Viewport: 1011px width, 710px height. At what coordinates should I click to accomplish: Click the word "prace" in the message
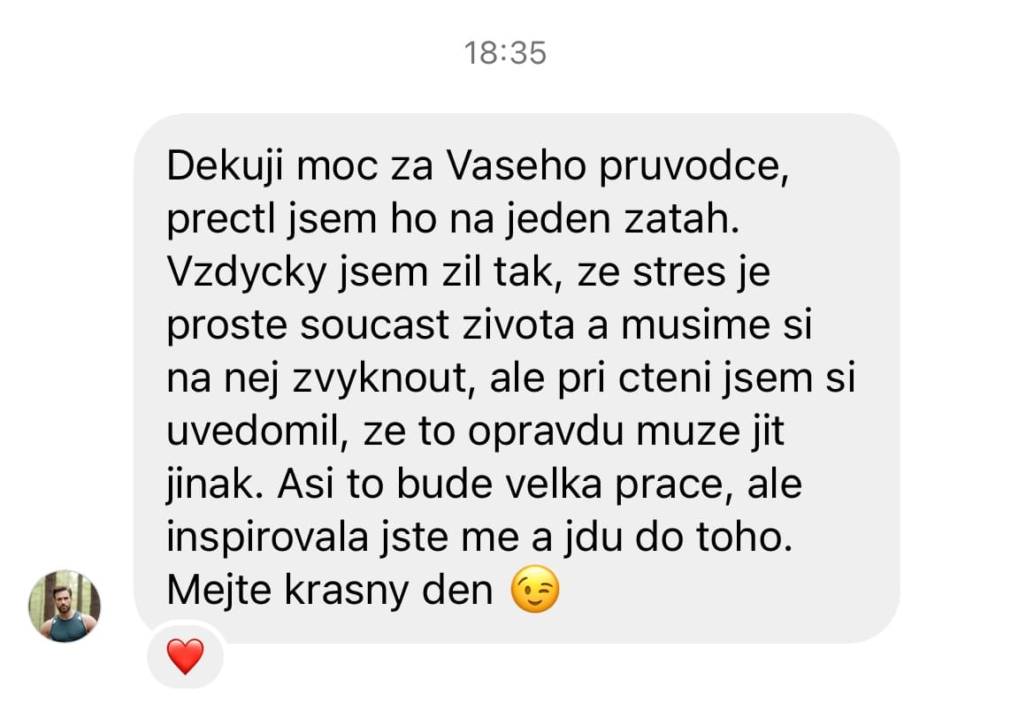coord(669,485)
